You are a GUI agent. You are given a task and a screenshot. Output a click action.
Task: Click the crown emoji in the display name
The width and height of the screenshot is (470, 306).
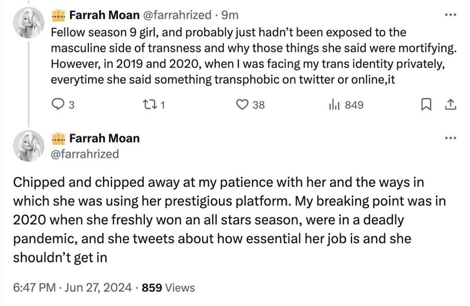(x=59, y=14)
